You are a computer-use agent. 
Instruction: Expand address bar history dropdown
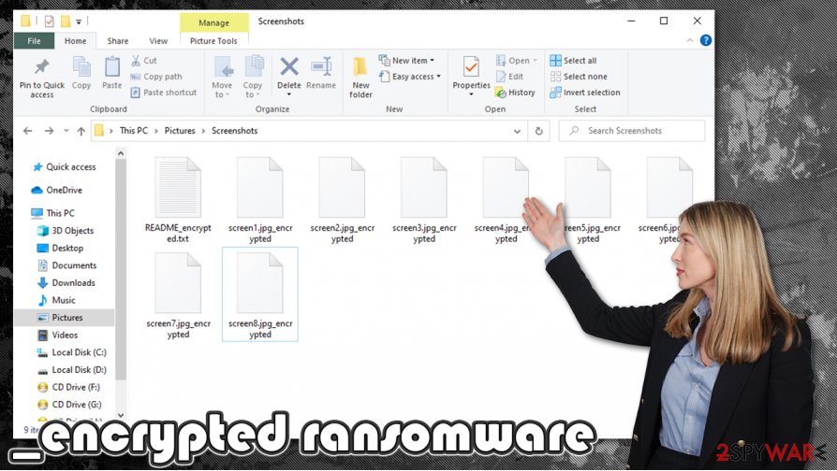pyautogui.click(x=517, y=131)
